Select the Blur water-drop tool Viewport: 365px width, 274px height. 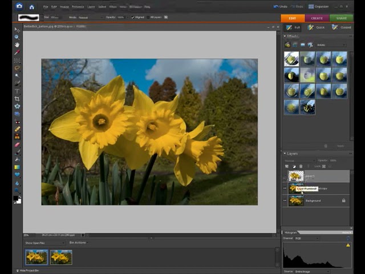pyautogui.click(x=17, y=183)
